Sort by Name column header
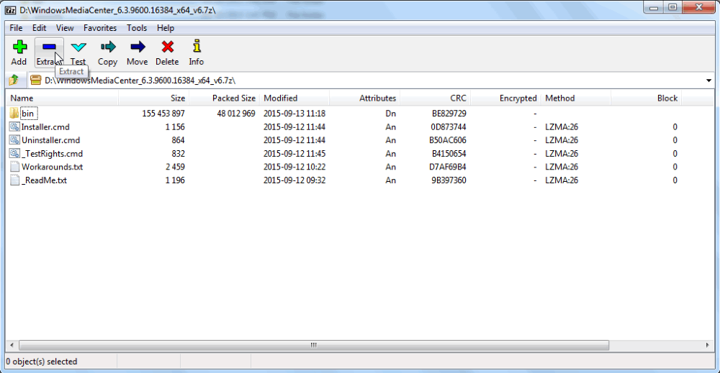 click(62, 98)
